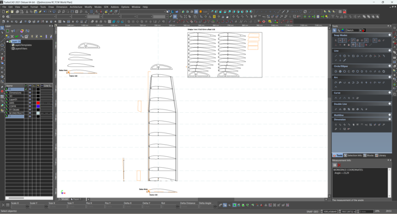This screenshot has height=214, width=397.
Task: Toggle visibility of 01 Obiekt layer
Action: coord(30,109)
